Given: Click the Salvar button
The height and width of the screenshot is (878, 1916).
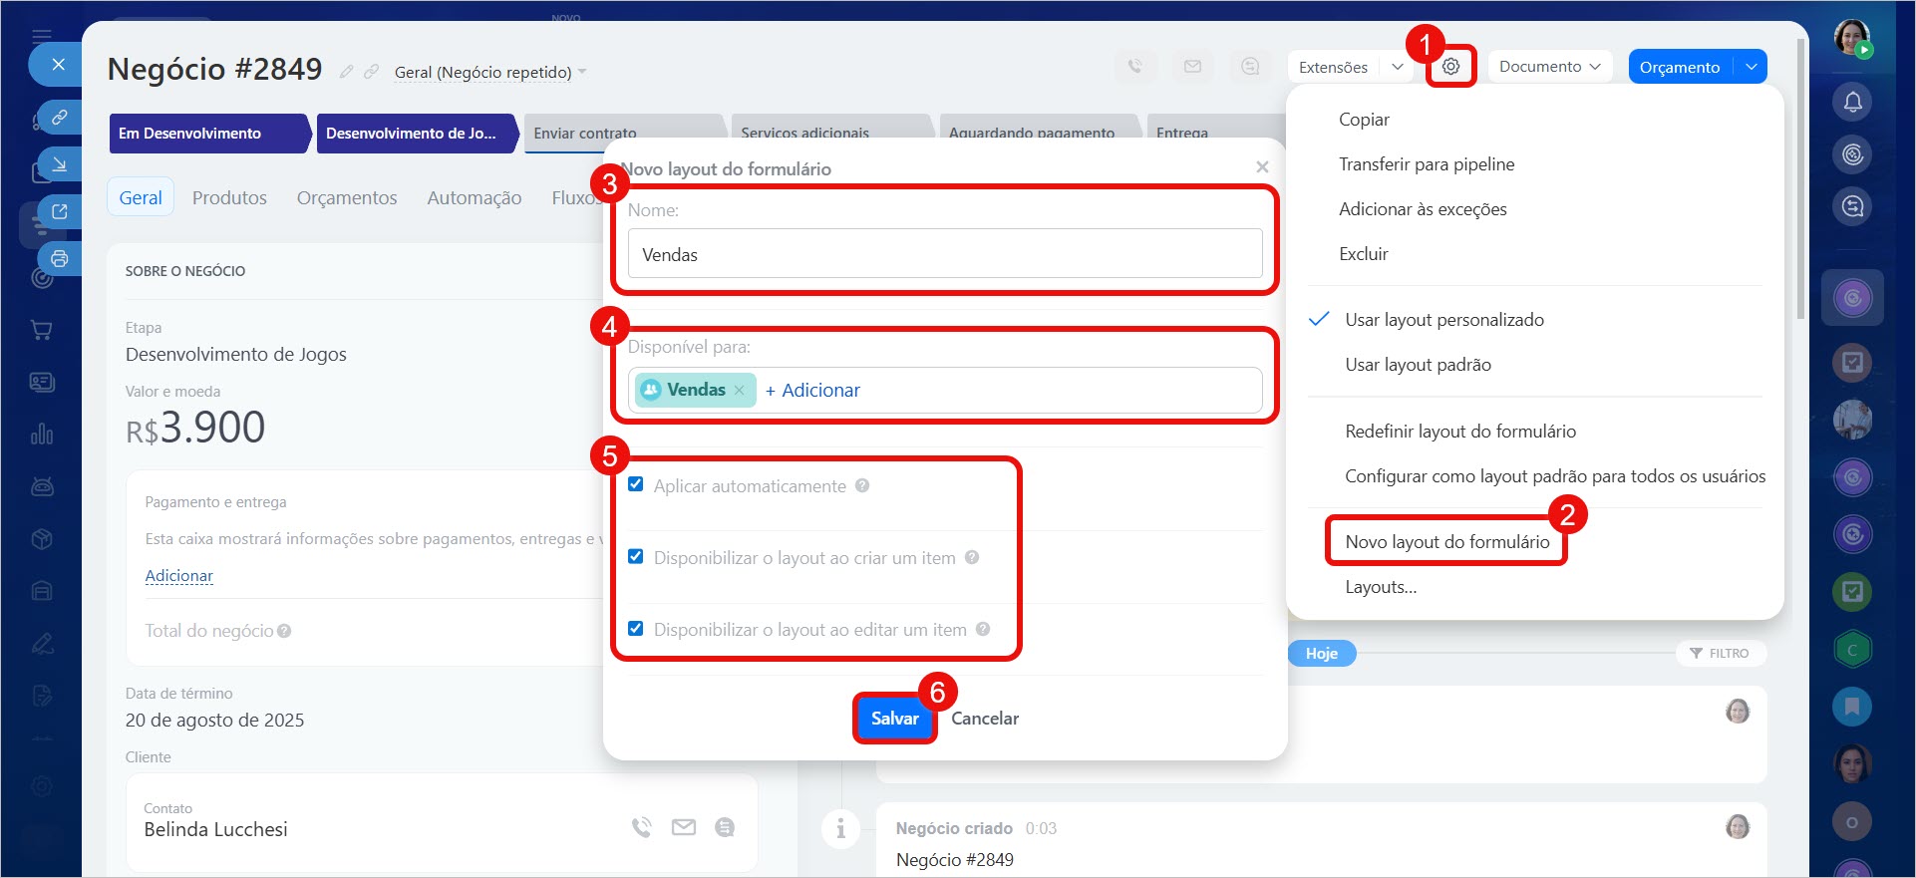Looking at the screenshot, I should tap(894, 719).
